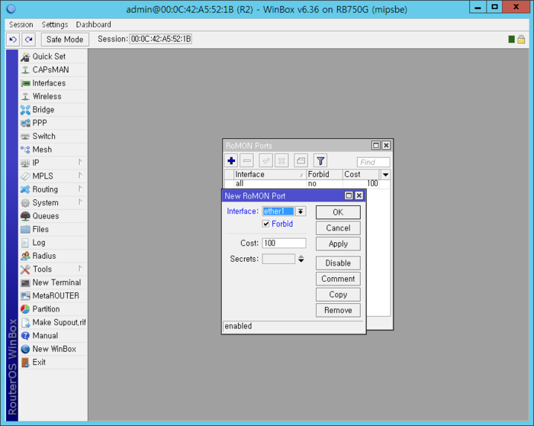Open the Queues menu
Screen dimensions: 534x426
tap(53, 216)
